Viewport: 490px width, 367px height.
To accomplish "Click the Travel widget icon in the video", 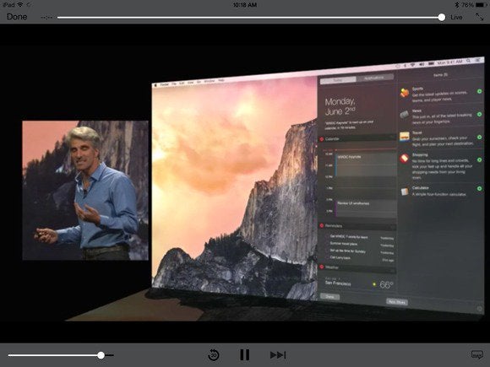I will (x=405, y=137).
